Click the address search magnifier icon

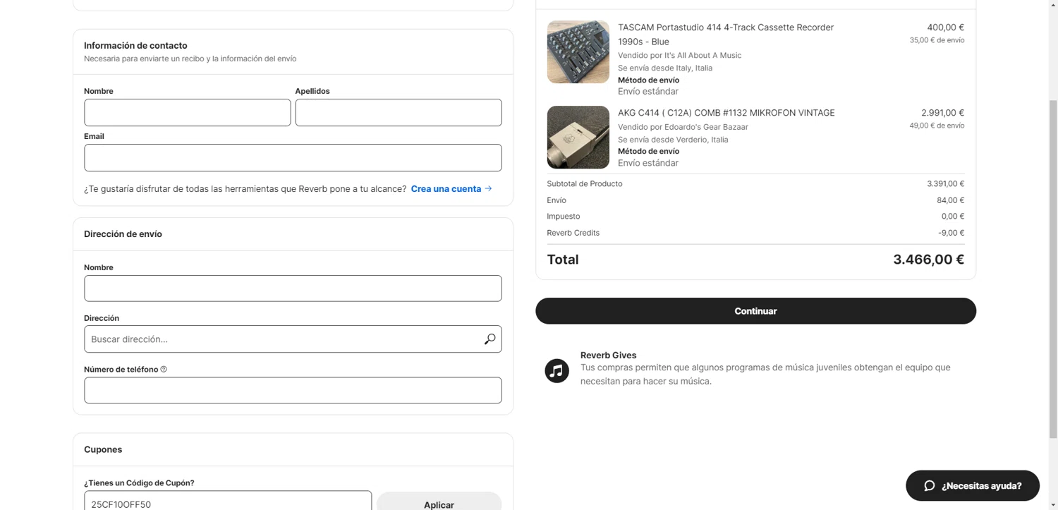pyautogui.click(x=490, y=339)
